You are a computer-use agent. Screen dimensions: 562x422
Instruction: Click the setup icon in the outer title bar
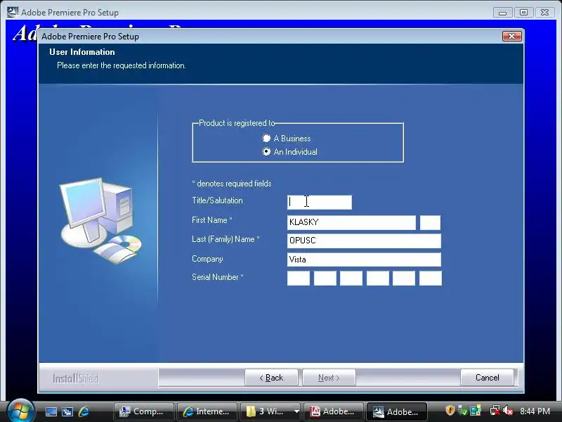pyautogui.click(x=13, y=12)
